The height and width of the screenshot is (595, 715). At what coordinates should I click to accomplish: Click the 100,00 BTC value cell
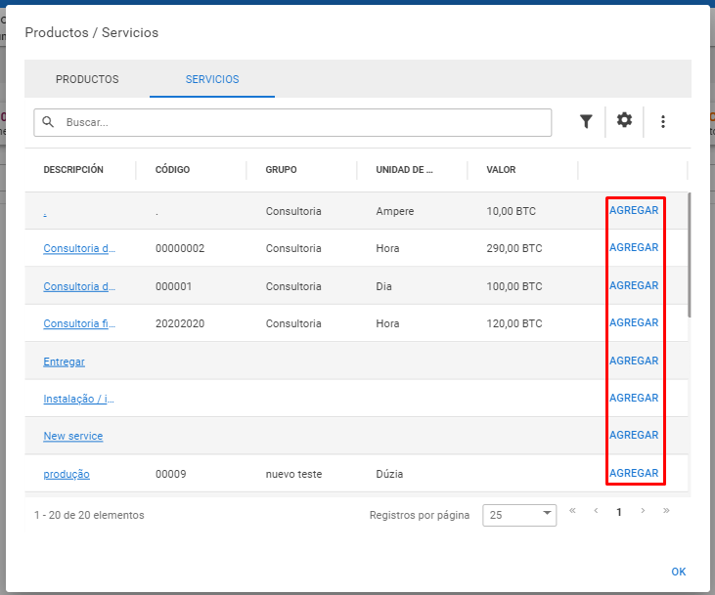pyautogui.click(x=514, y=286)
